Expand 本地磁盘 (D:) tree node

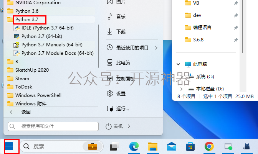point(181,89)
